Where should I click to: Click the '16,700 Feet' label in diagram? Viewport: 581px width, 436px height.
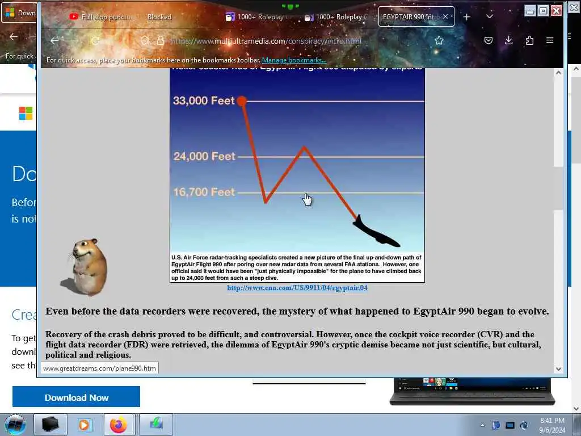pyautogui.click(x=204, y=192)
